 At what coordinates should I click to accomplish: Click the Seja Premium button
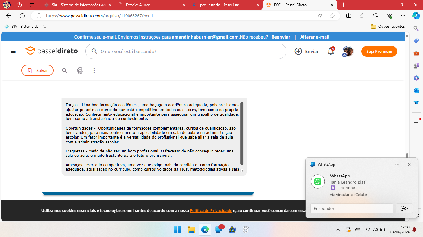click(x=379, y=51)
